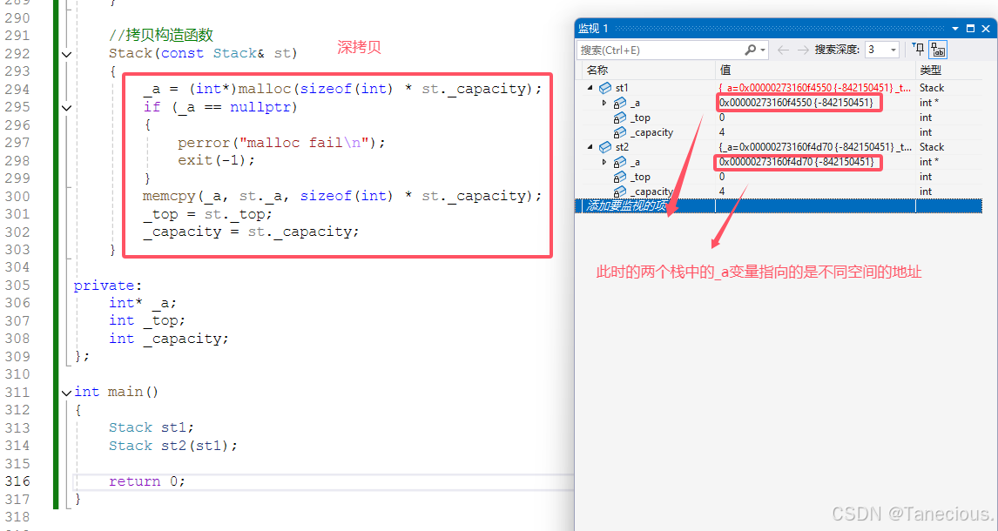
Task: Select st2 value 0x00000273160f4d70 {-842150451}
Action: click(x=796, y=162)
